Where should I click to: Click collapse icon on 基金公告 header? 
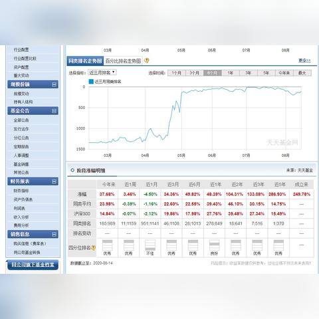click(54, 111)
